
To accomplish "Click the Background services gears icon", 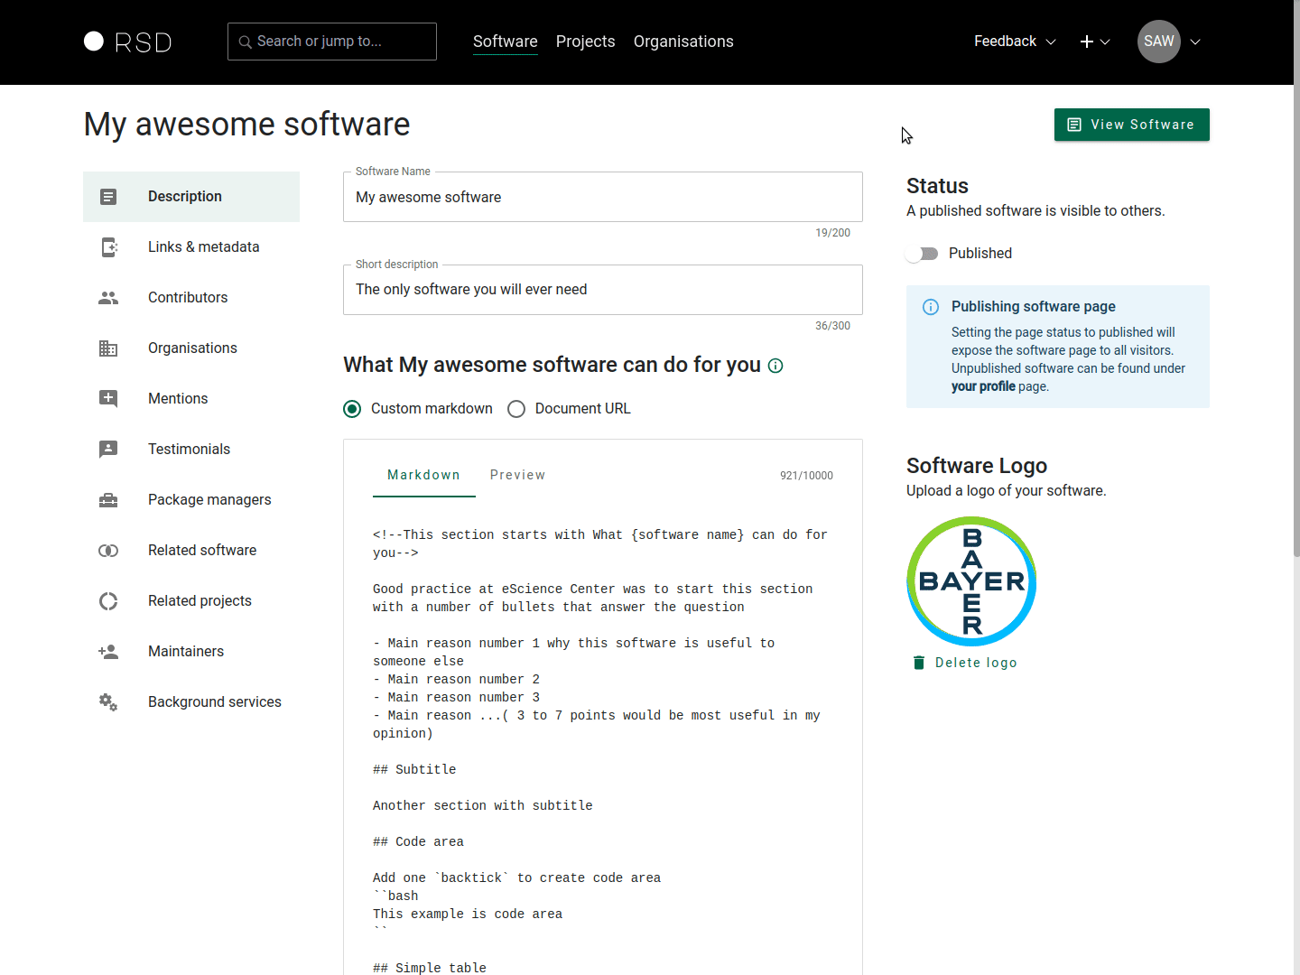I will (x=108, y=702).
